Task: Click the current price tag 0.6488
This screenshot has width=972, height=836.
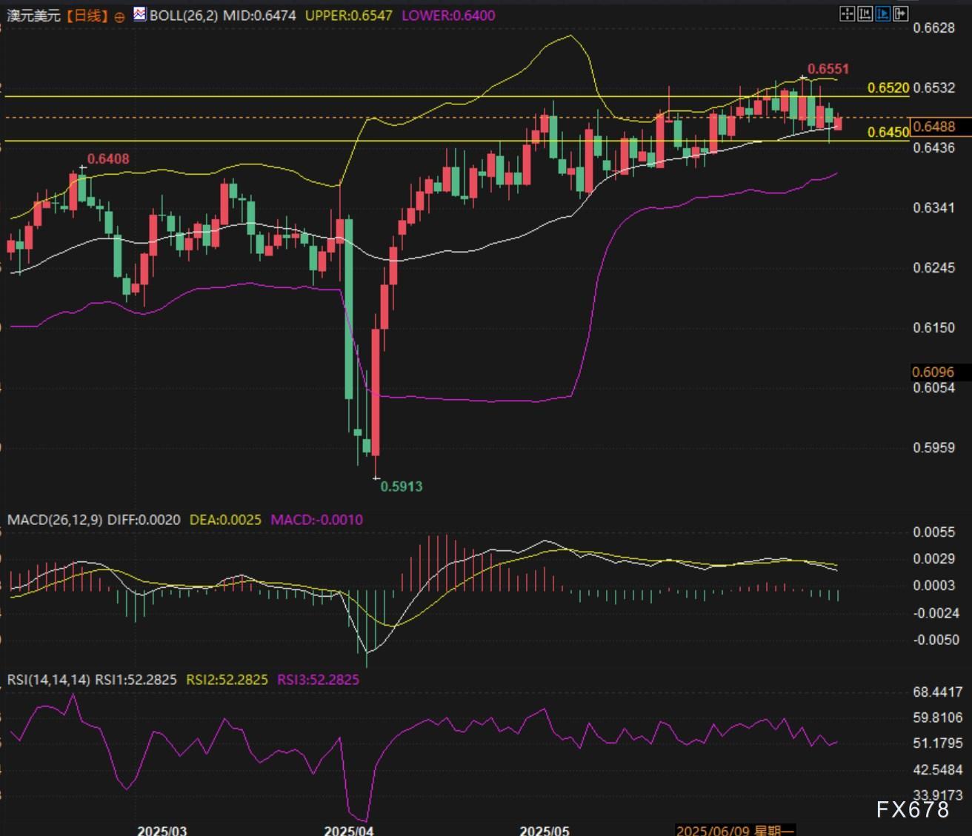Action: click(933, 127)
